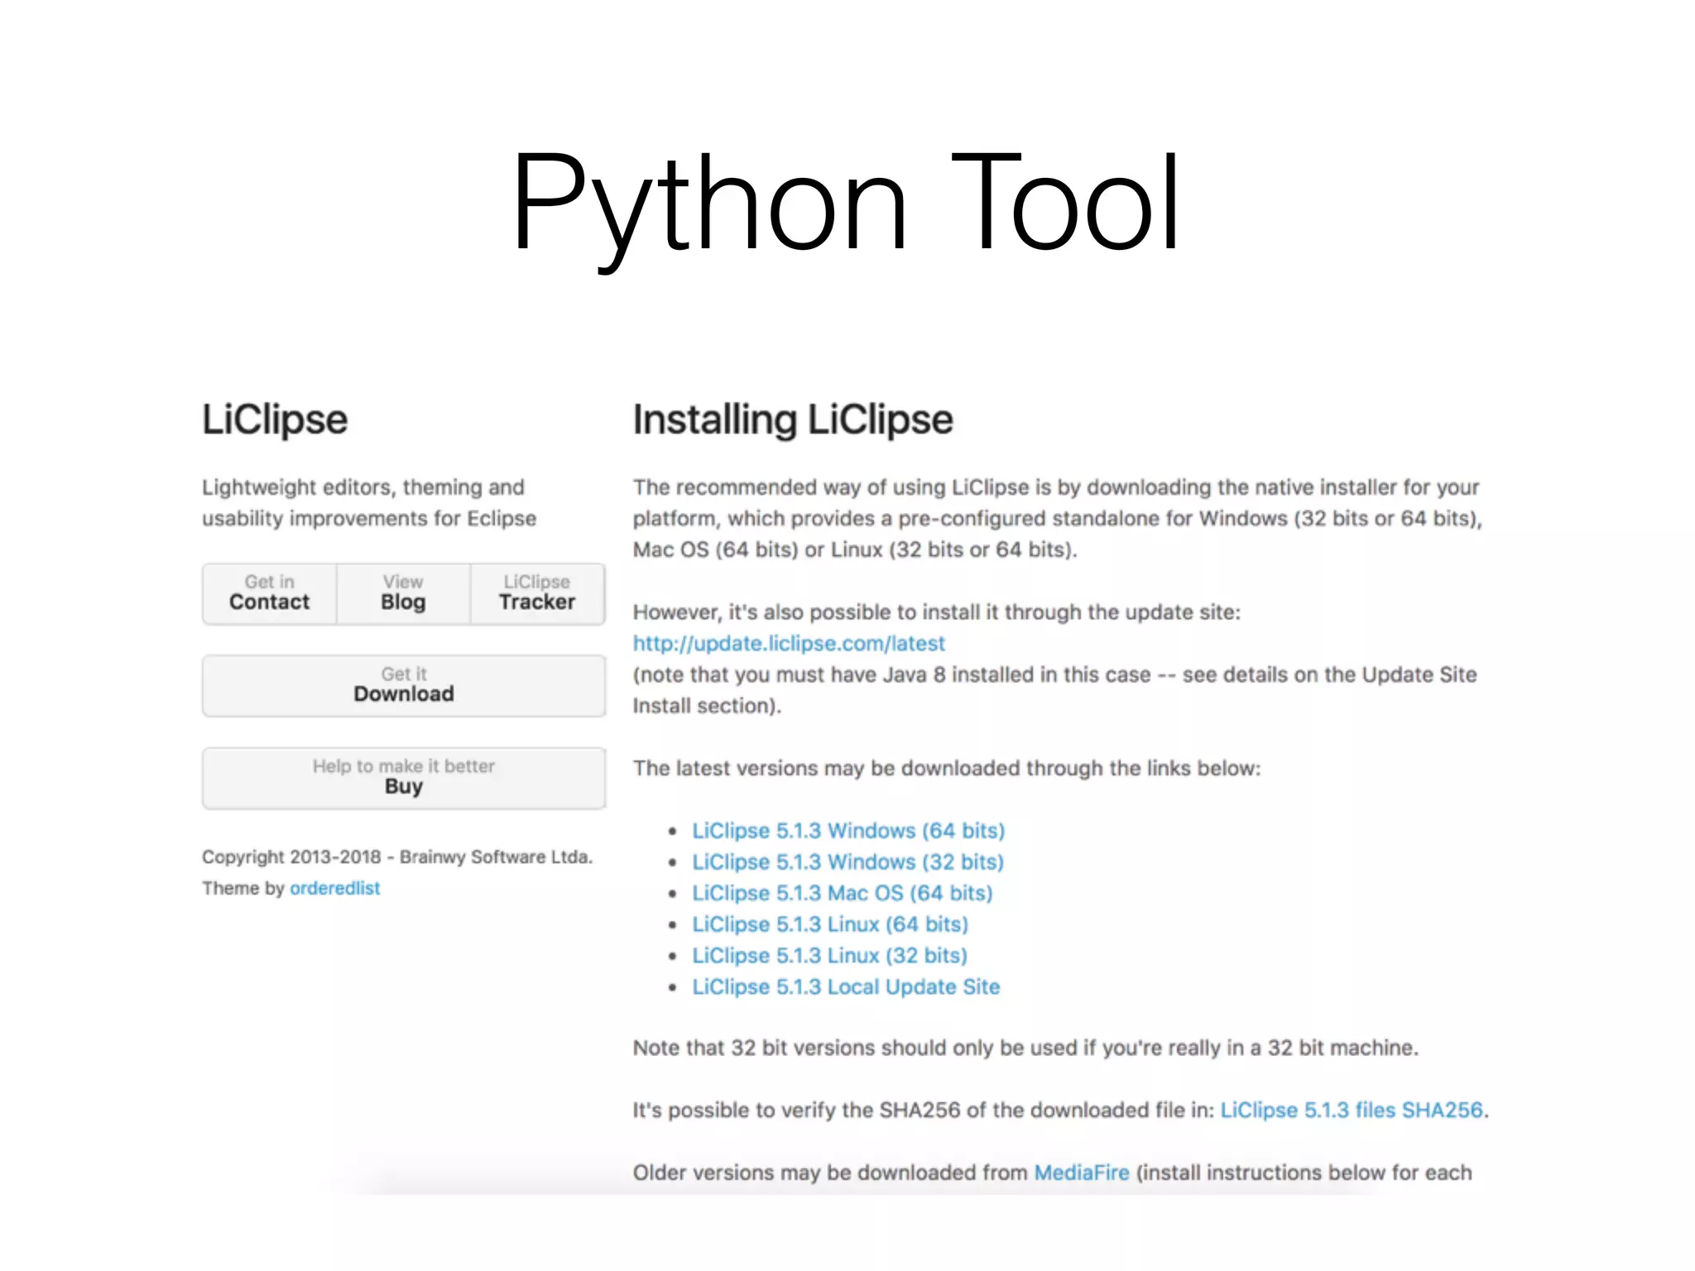
Task: Download LiClipse 5.1.3 Mac OS (64 bits)
Action: pos(843,894)
